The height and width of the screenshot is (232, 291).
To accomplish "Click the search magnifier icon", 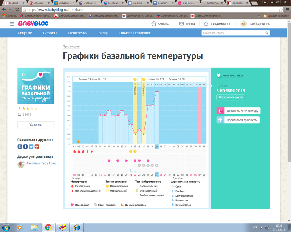I will [x=267, y=33].
